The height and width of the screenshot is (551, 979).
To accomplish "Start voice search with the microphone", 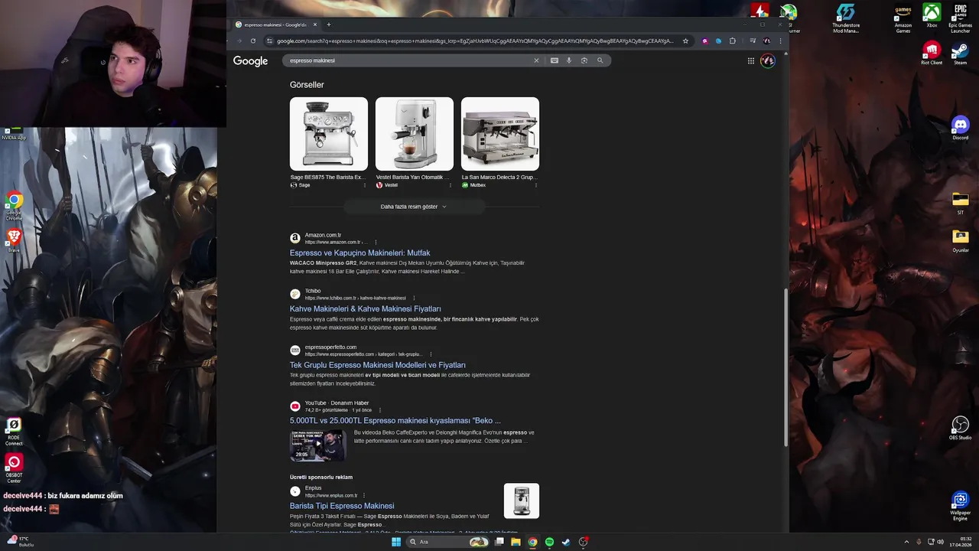I will pyautogui.click(x=569, y=60).
